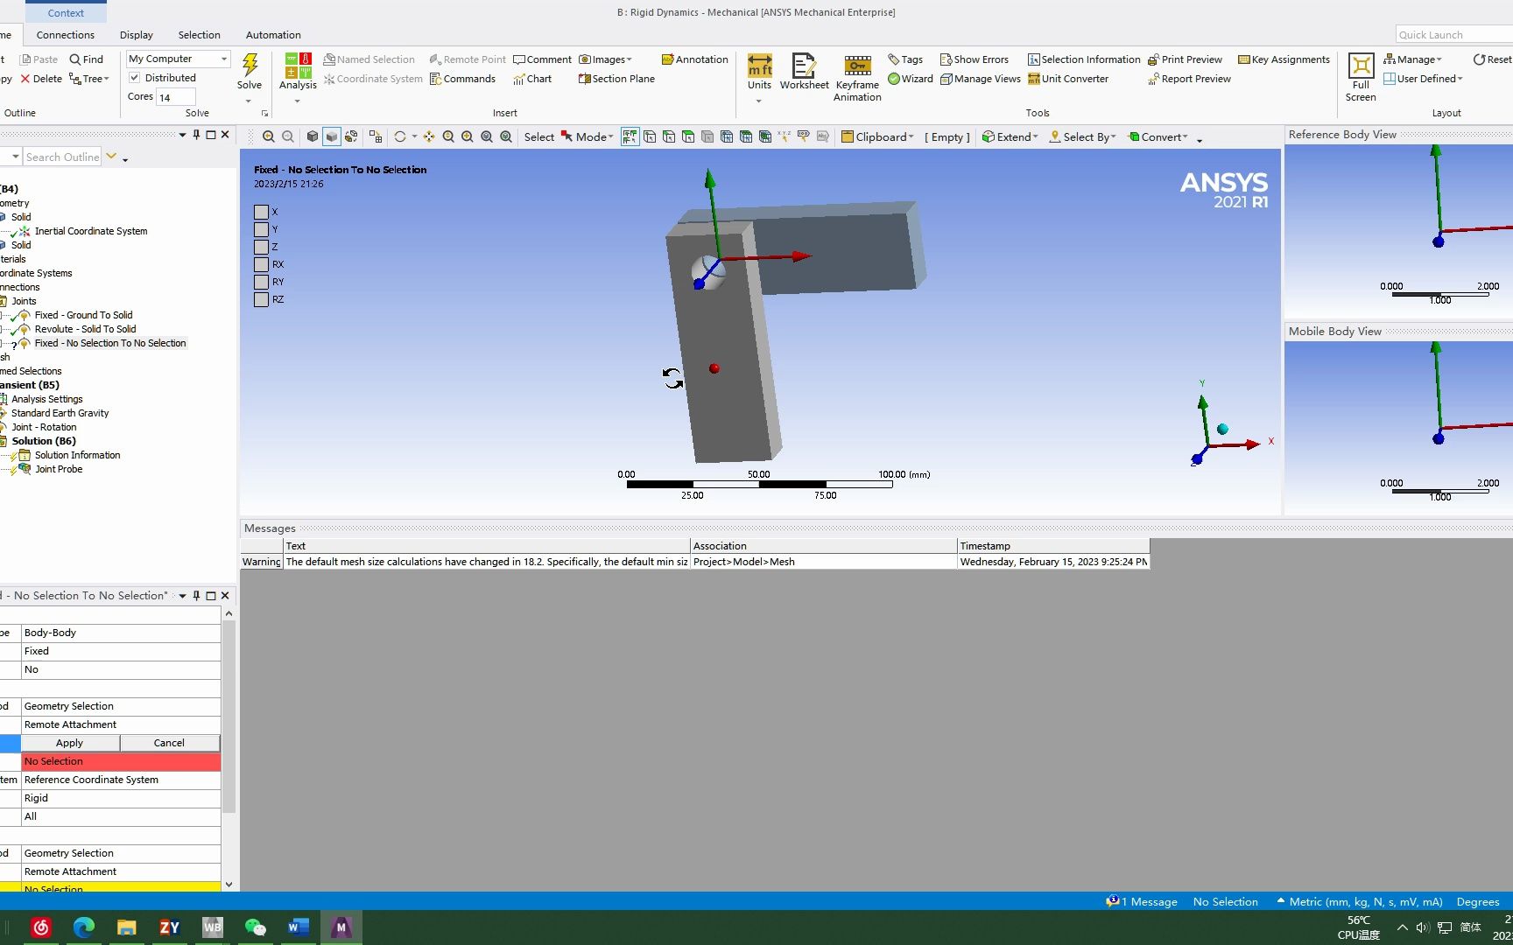Viewport: 1513px width, 945px height.
Task: Insert a Section Plane
Action: (x=616, y=79)
